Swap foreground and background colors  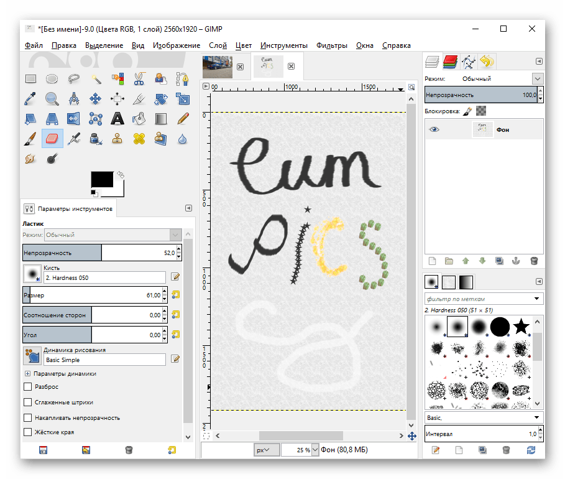121,175
